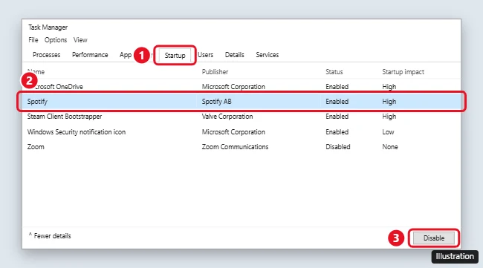Collapse with Fewer details
483x268 pixels.
(x=50, y=236)
